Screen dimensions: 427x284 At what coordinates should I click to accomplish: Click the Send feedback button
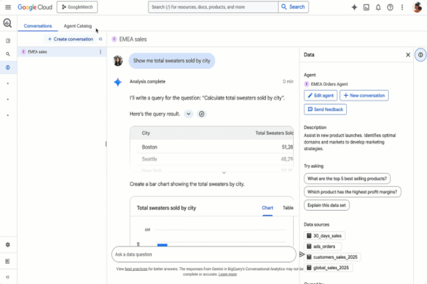[x=325, y=110]
